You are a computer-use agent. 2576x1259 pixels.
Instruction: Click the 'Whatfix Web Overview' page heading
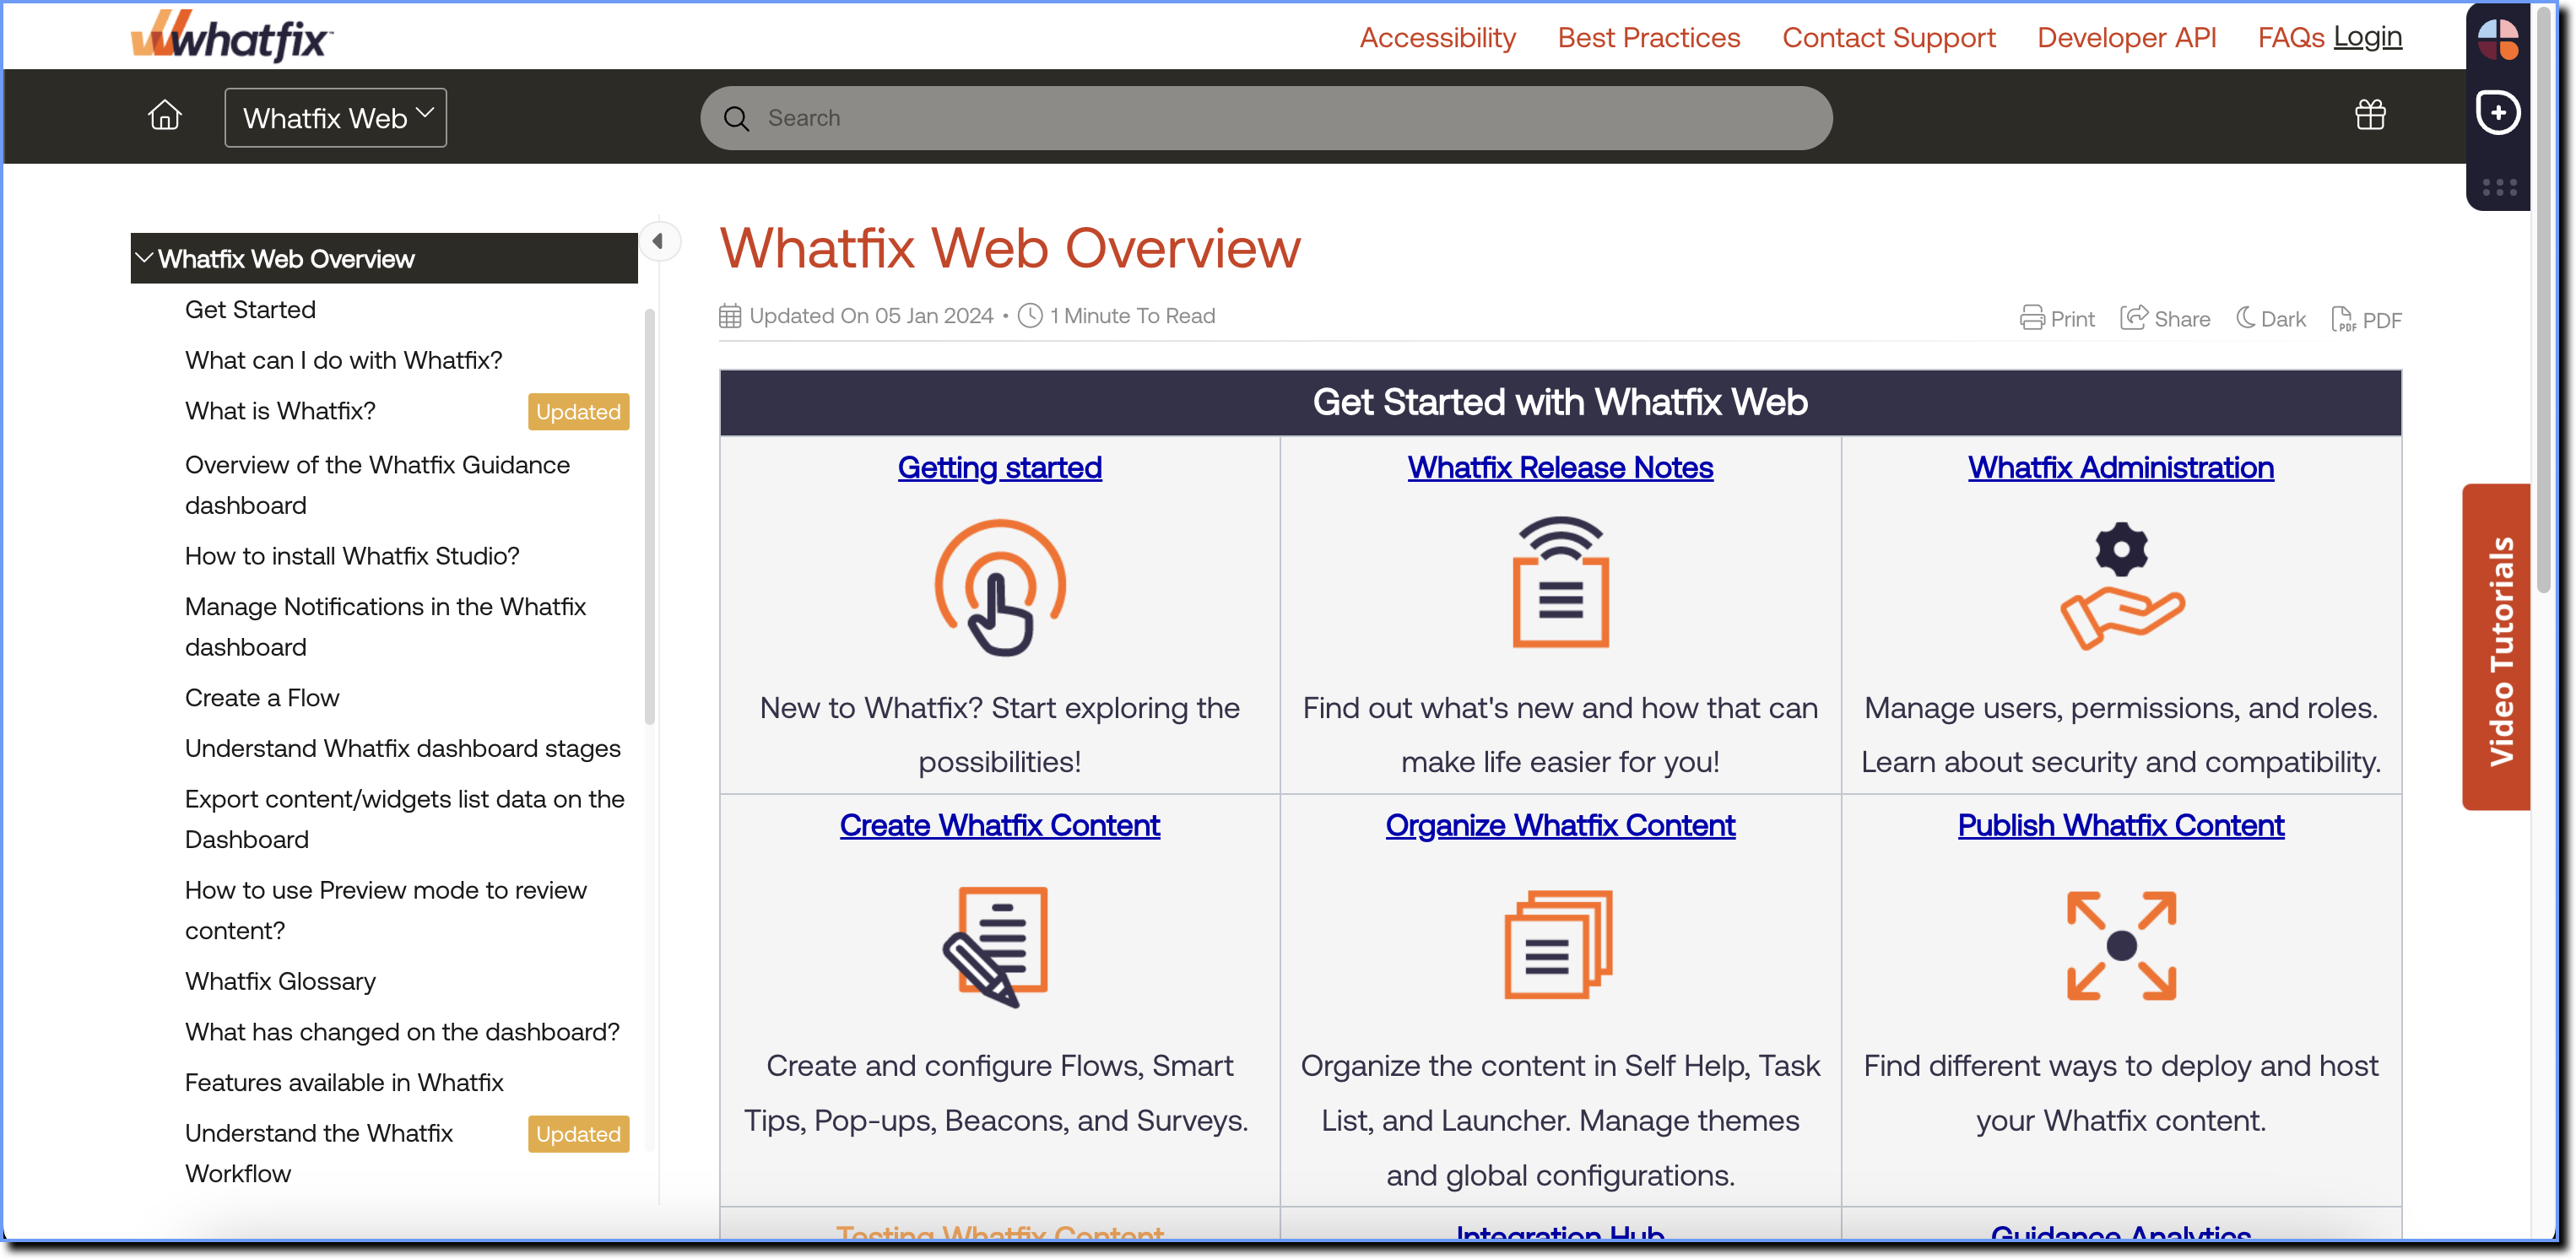[1010, 248]
